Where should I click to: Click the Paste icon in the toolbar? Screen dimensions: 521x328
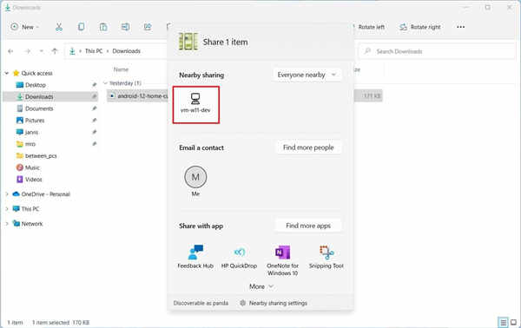[x=103, y=27]
